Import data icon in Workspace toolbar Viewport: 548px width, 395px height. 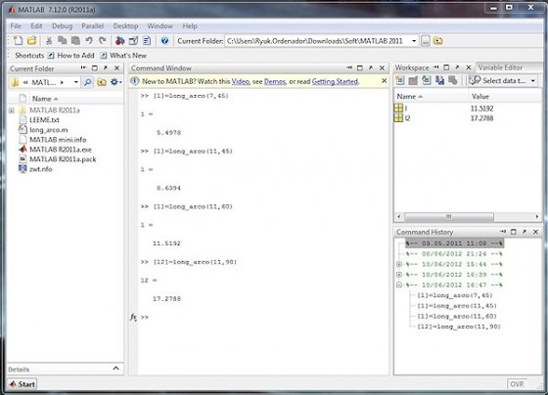coord(427,81)
